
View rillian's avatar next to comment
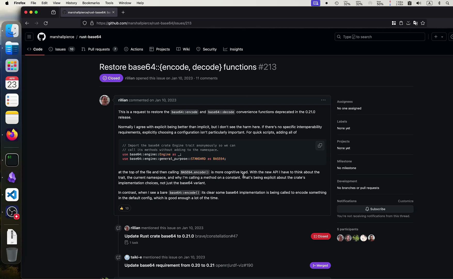click(105, 100)
